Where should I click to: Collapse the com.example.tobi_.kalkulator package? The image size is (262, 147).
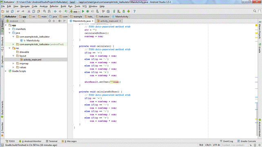(x=13, y=37)
